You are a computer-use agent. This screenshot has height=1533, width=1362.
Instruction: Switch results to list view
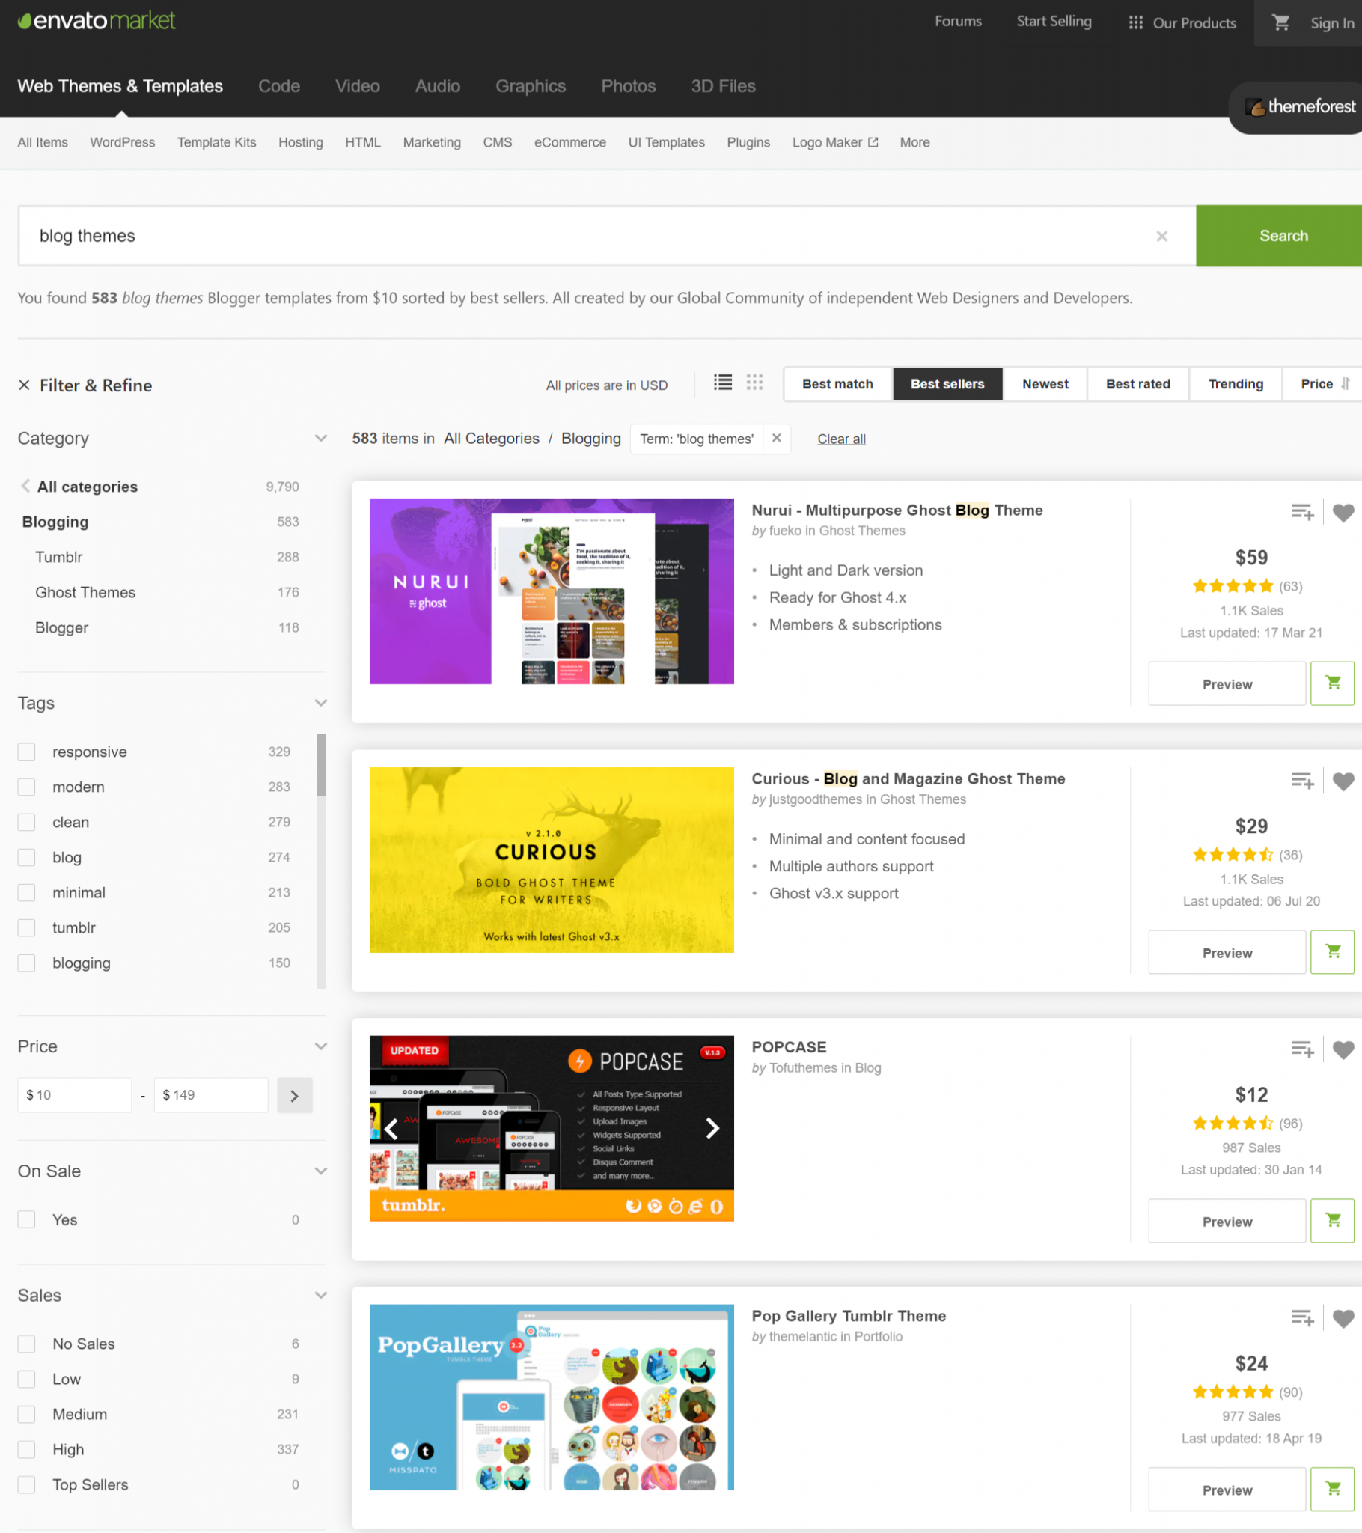coord(721,383)
